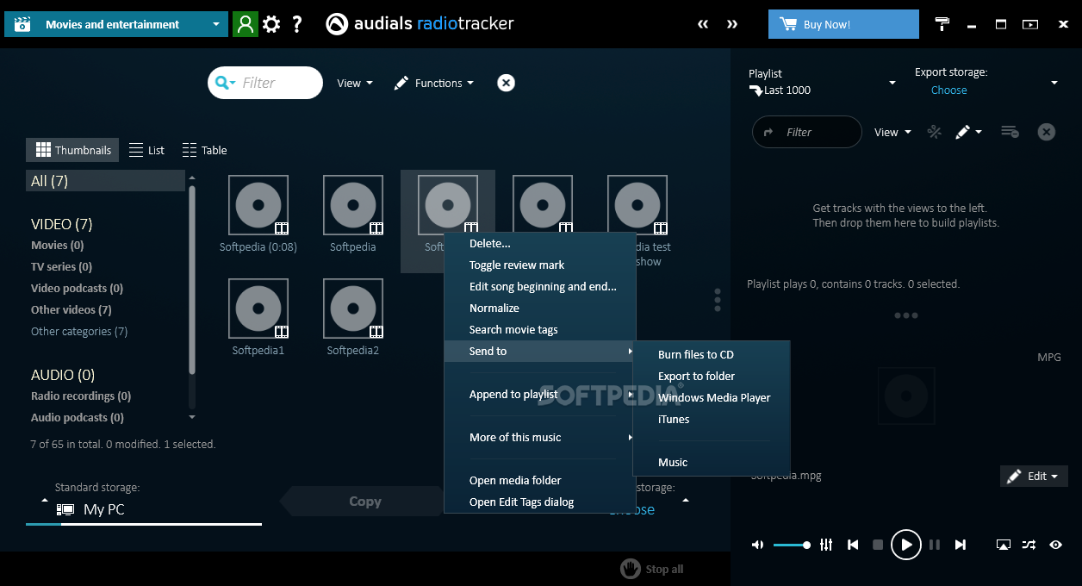Click the Audials logo icon

tap(337, 24)
